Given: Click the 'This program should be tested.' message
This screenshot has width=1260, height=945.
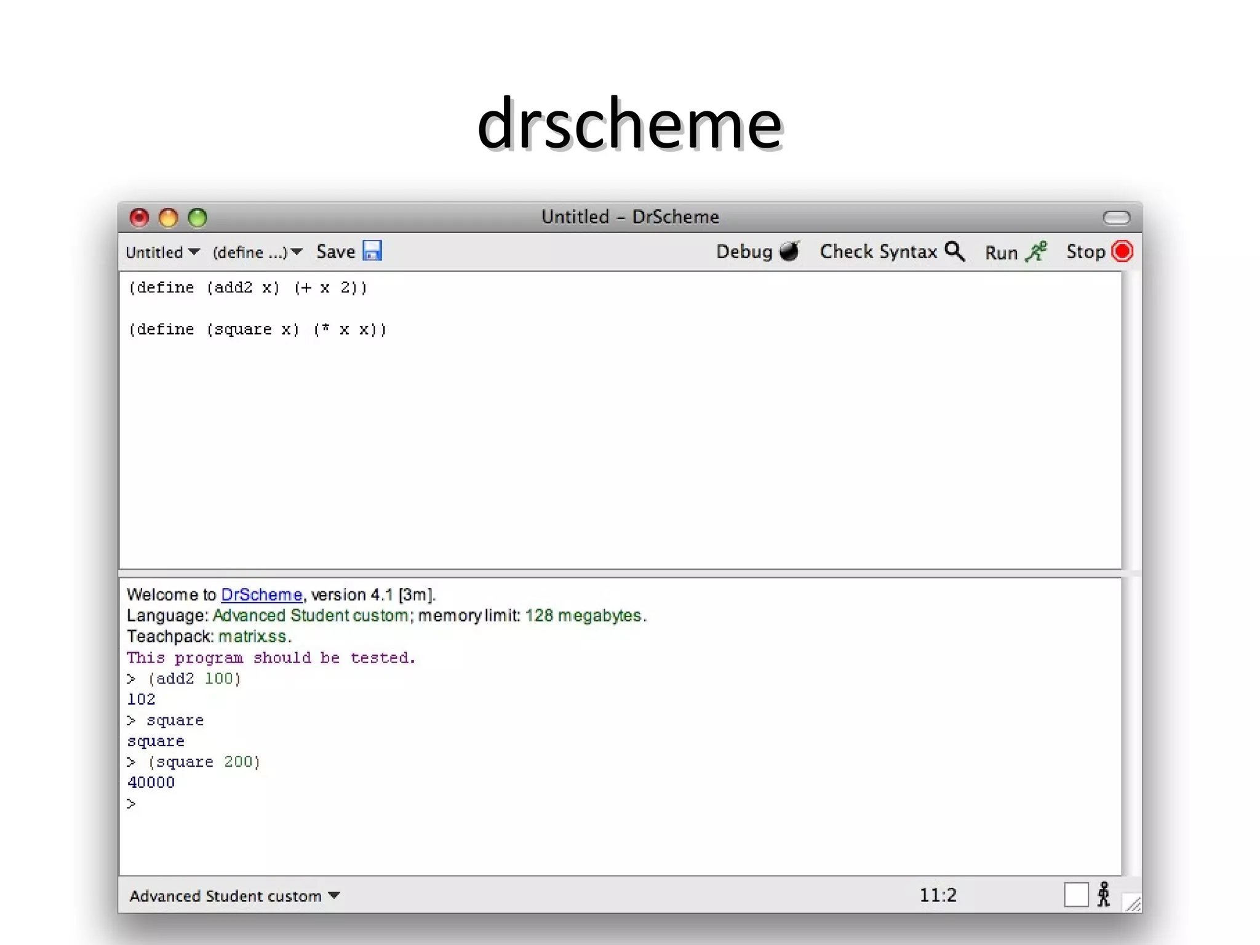Looking at the screenshot, I should [x=271, y=658].
